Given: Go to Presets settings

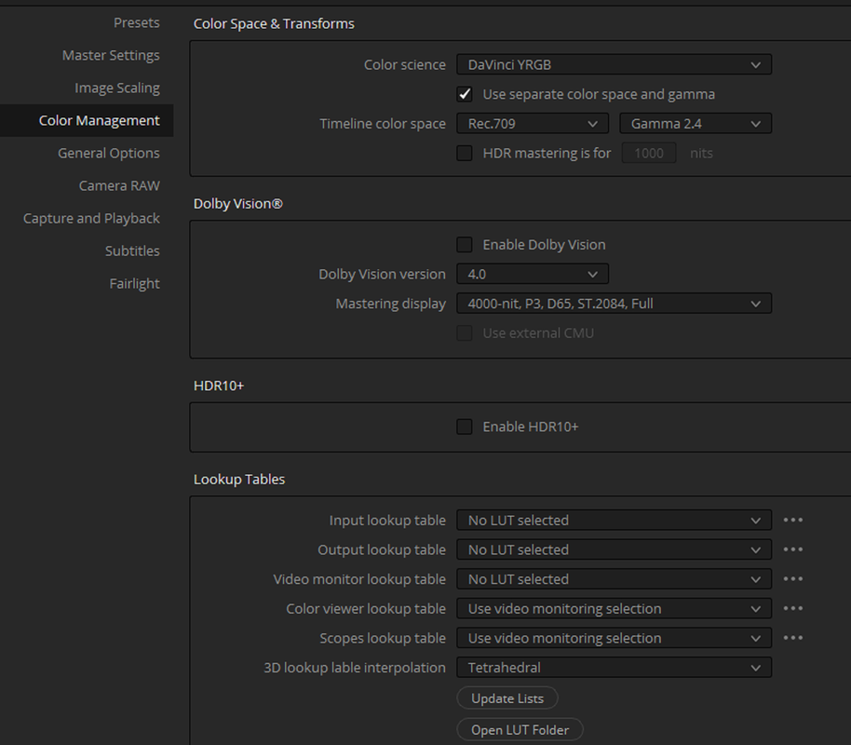Looking at the screenshot, I should 136,22.
